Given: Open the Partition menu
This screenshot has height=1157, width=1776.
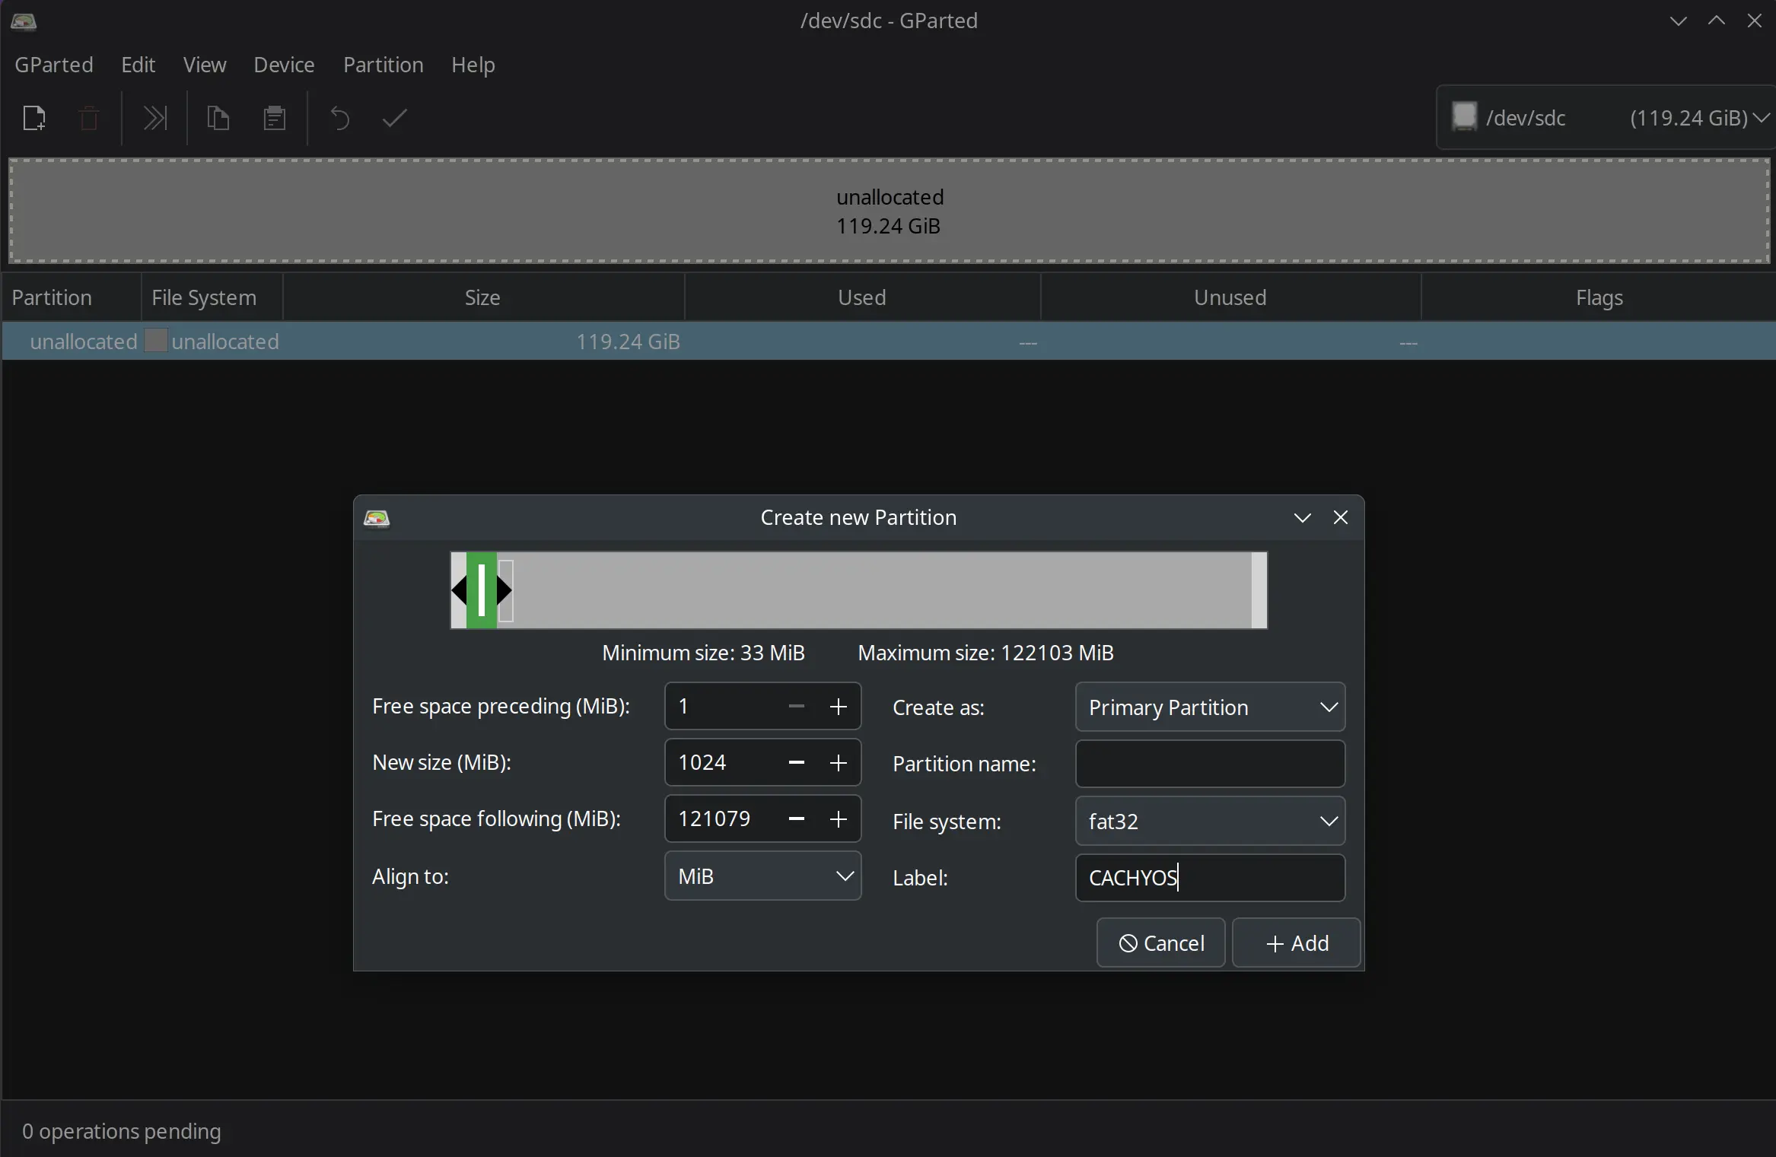Looking at the screenshot, I should click(x=383, y=65).
